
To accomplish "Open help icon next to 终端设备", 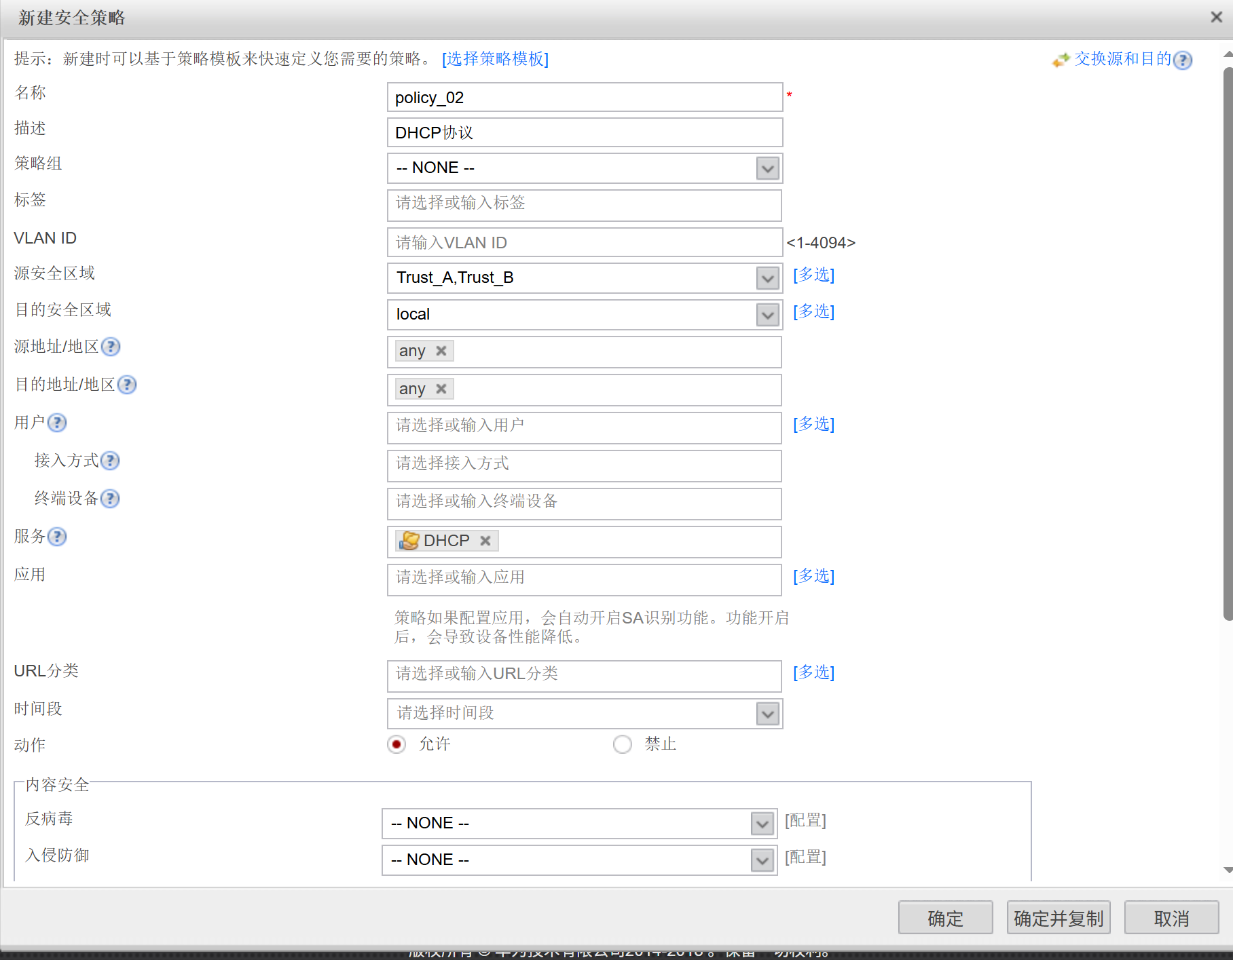I will click(110, 499).
